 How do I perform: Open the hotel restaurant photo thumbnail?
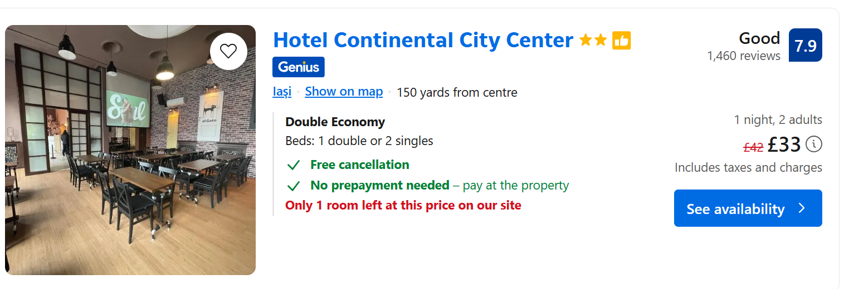coord(130,150)
